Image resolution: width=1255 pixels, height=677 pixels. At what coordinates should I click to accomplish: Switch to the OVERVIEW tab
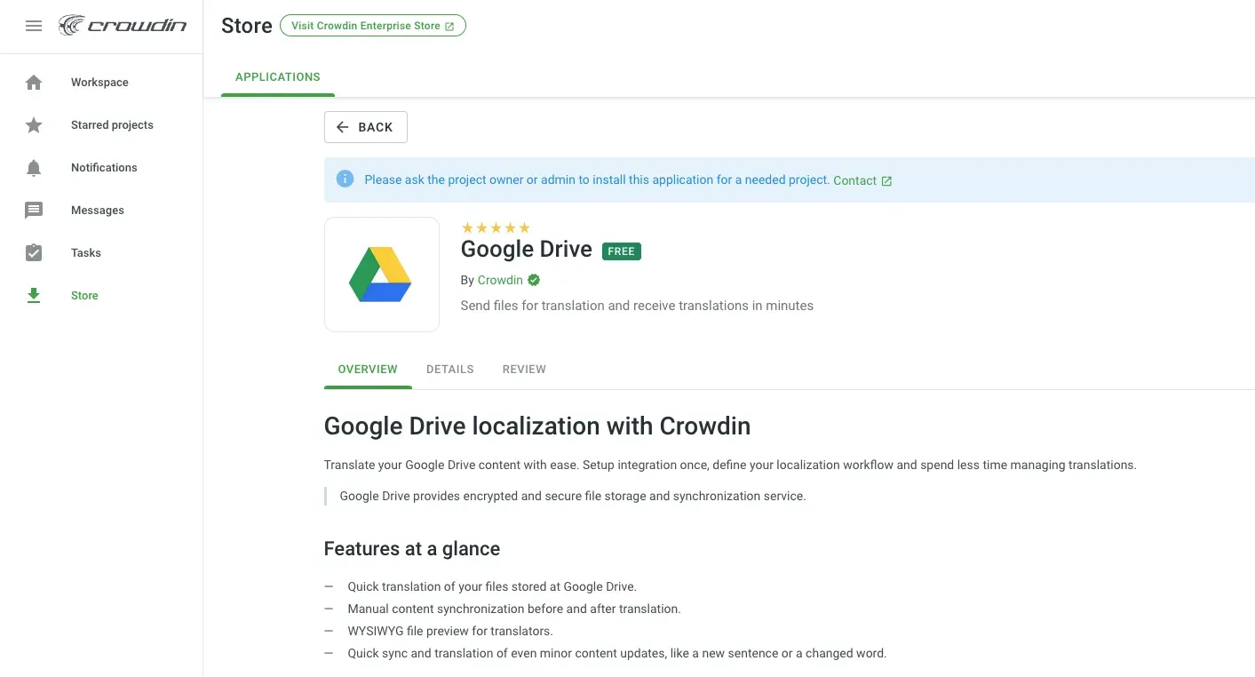point(367,369)
